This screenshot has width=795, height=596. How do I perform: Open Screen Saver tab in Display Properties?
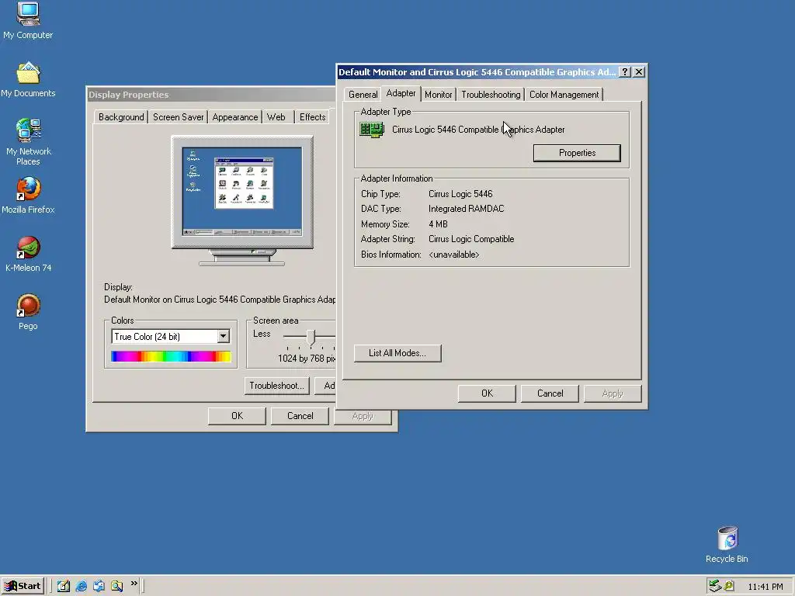tap(178, 117)
